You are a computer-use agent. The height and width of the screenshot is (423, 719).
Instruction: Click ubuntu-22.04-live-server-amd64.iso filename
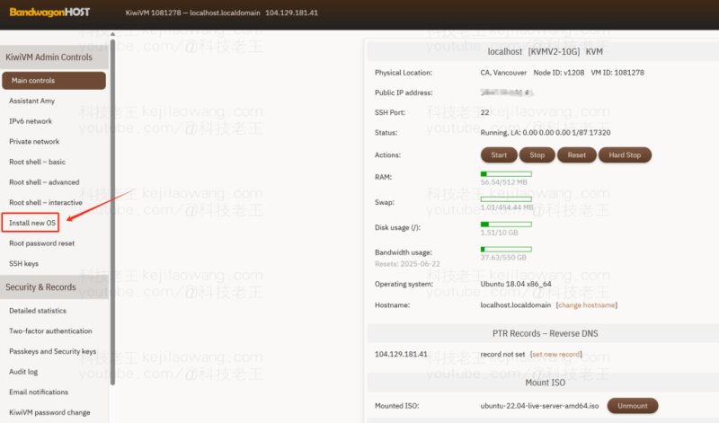(539, 406)
